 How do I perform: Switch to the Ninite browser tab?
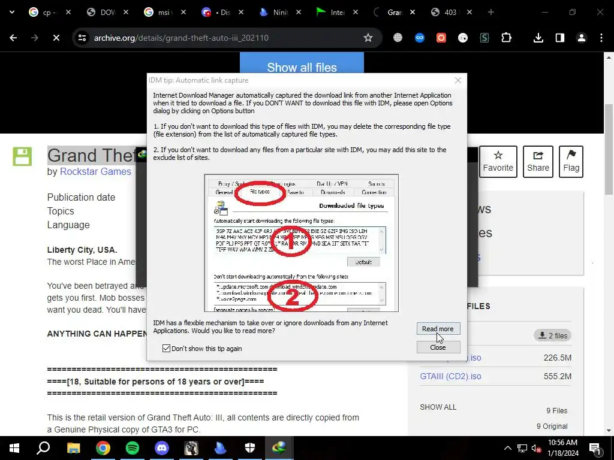[x=279, y=12]
